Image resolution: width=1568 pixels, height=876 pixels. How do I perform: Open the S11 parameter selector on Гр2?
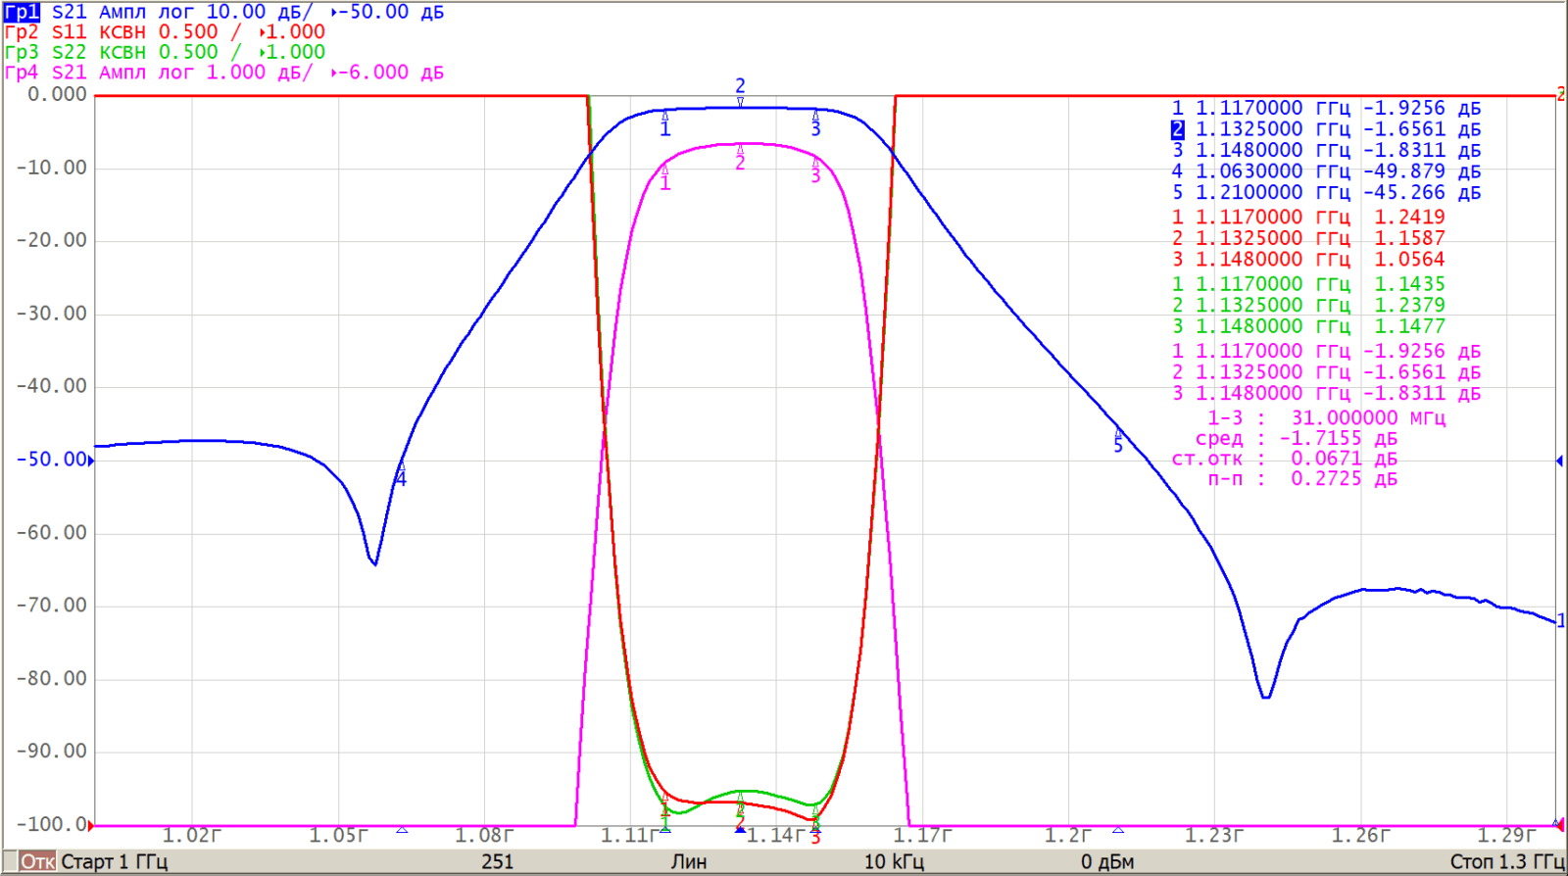pos(69,32)
